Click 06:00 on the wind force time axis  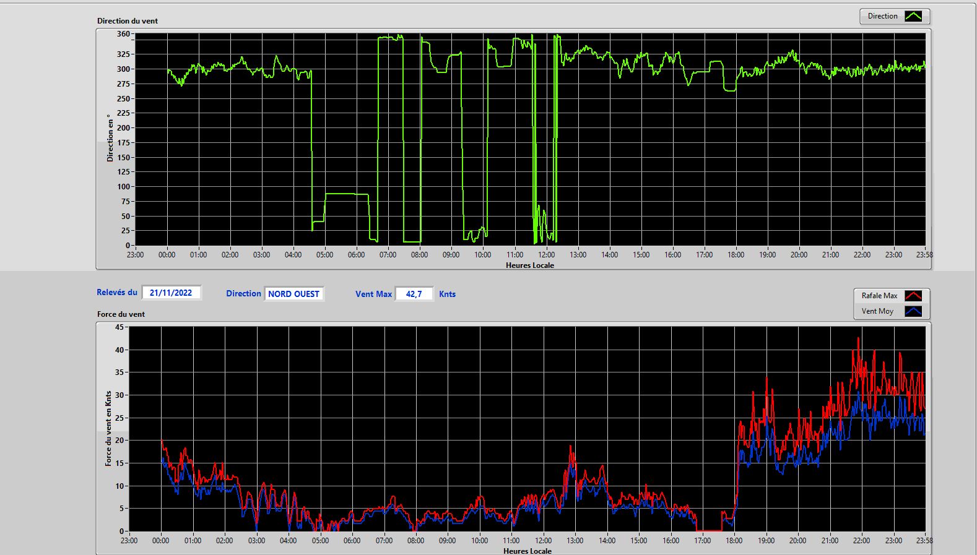[x=352, y=541]
